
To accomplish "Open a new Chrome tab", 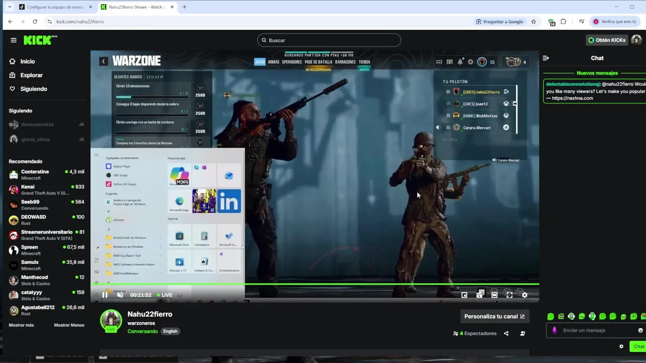I will 184,7.
